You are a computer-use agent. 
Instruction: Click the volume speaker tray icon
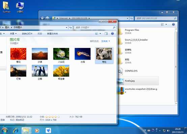(168, 131)
